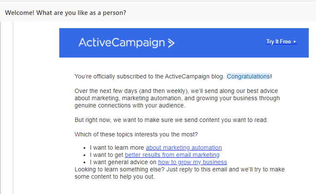The height and width of the screenshot is (194, 316).
Task: Click the paragraph Looking to learn something else
Action: pyautogui.click(x=180, y=173)
